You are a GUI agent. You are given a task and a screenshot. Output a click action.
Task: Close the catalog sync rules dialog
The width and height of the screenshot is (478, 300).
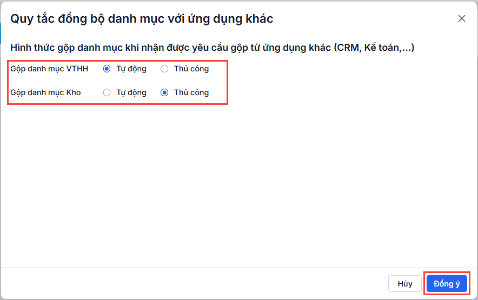[462, 18]
